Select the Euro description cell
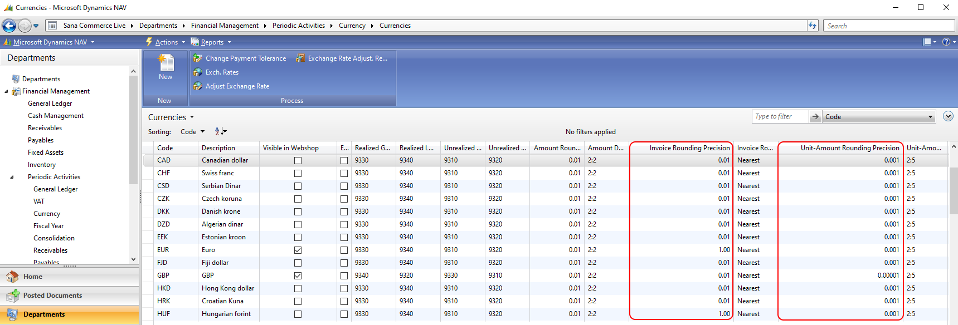This screenshot has height=325, width=958. (x=228, y=250)
